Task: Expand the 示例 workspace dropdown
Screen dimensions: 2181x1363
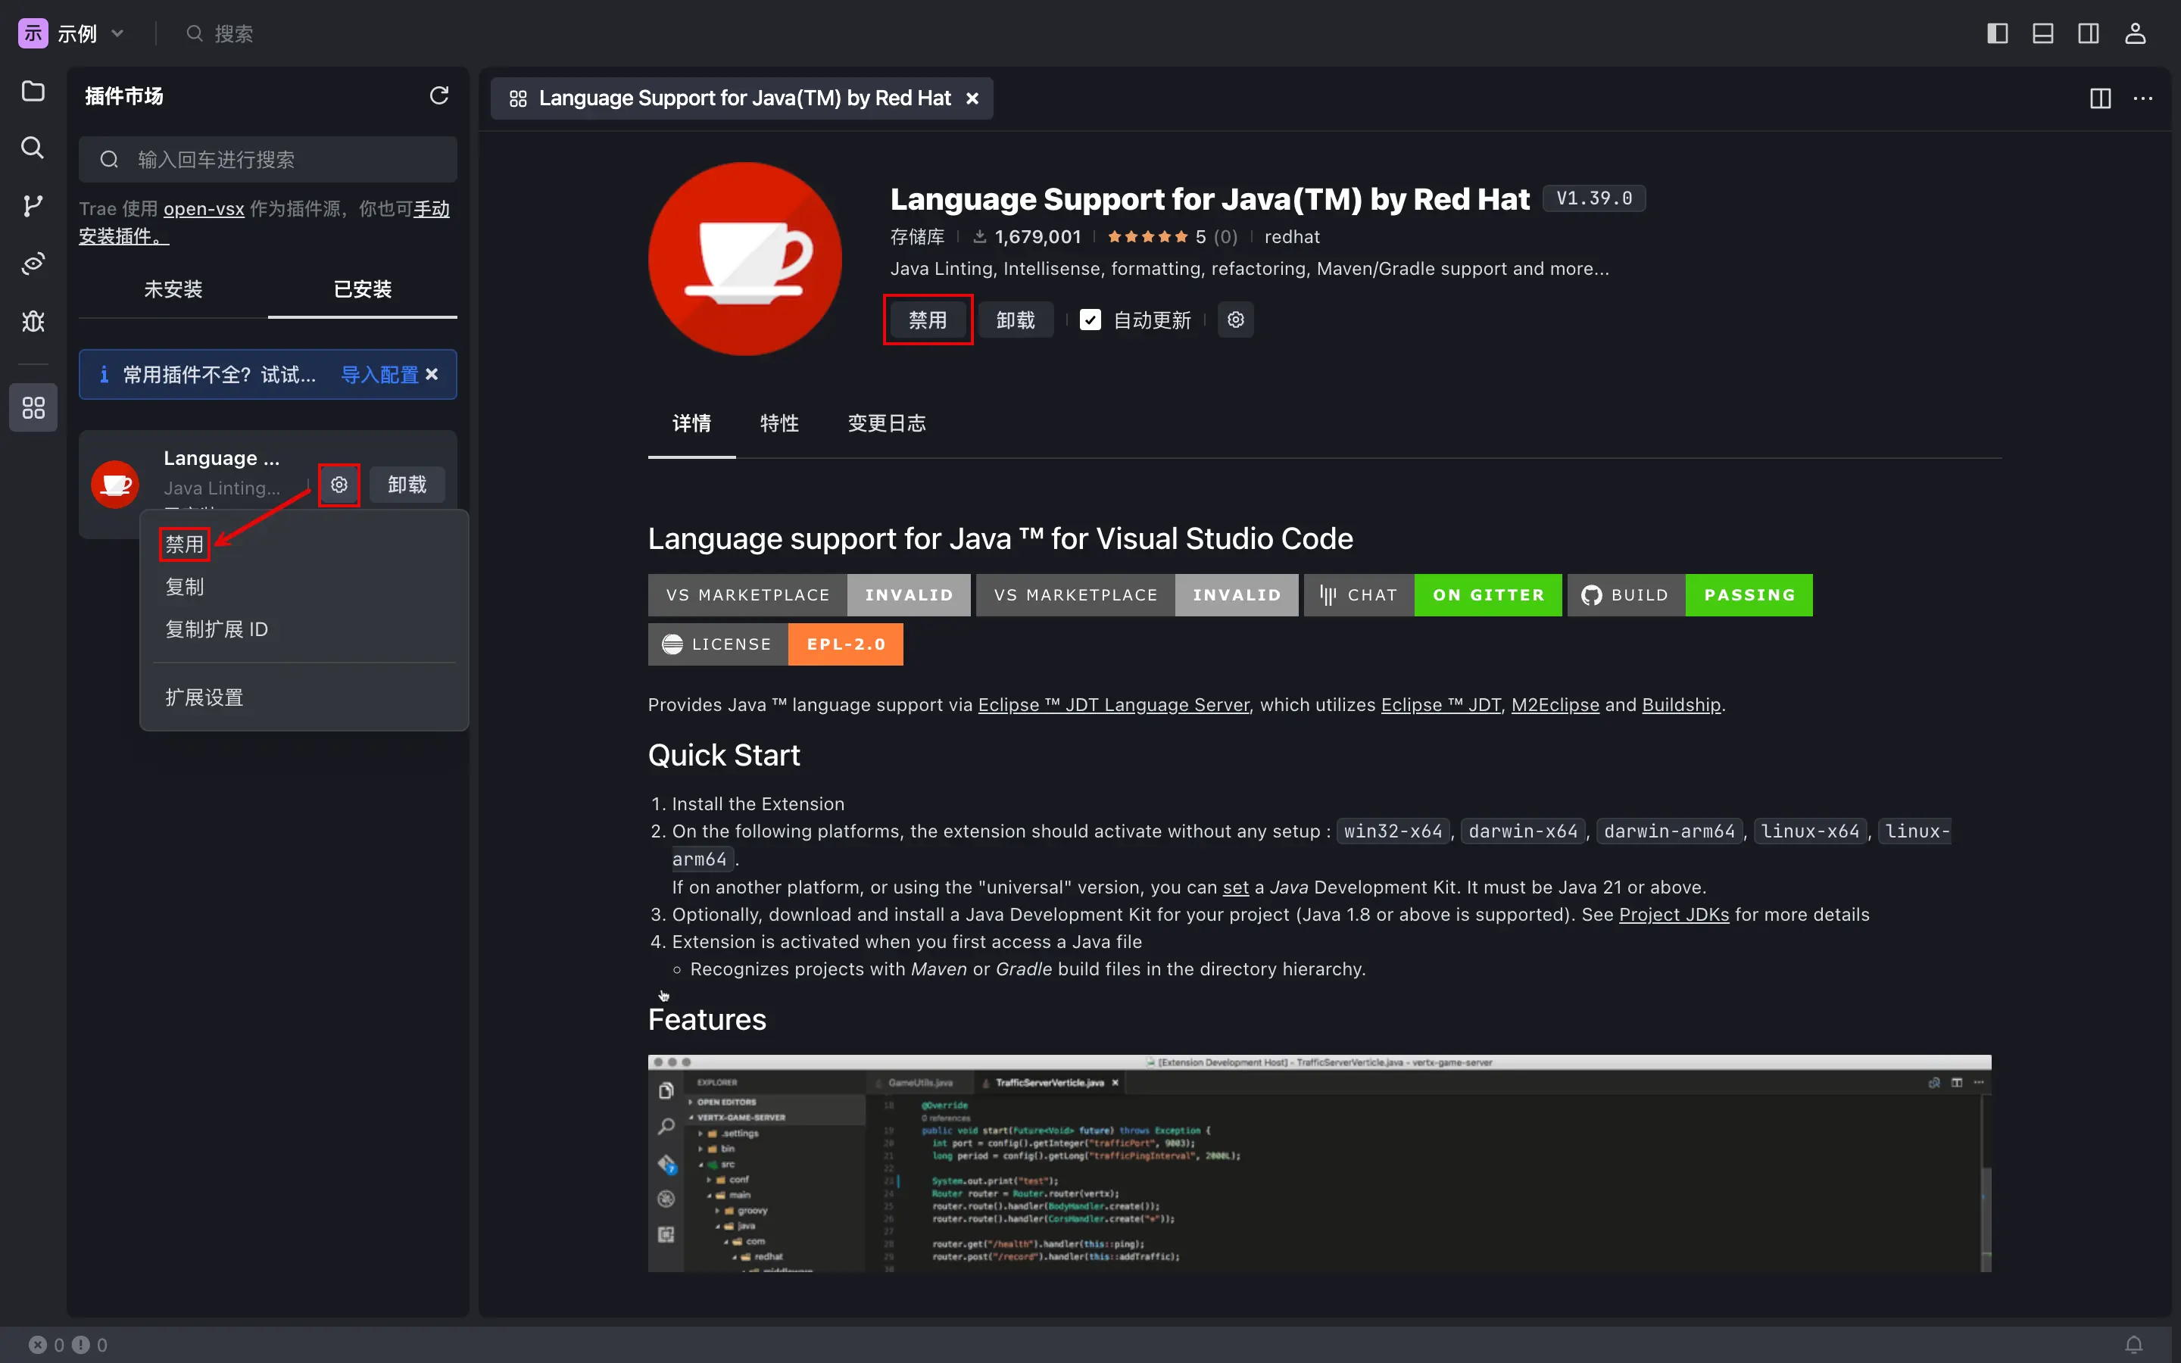Action: click(117, 33)
